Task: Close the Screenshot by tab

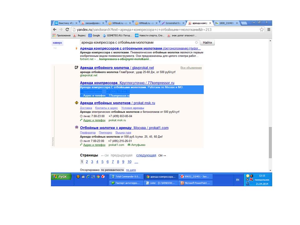Action: click(183, 23)
